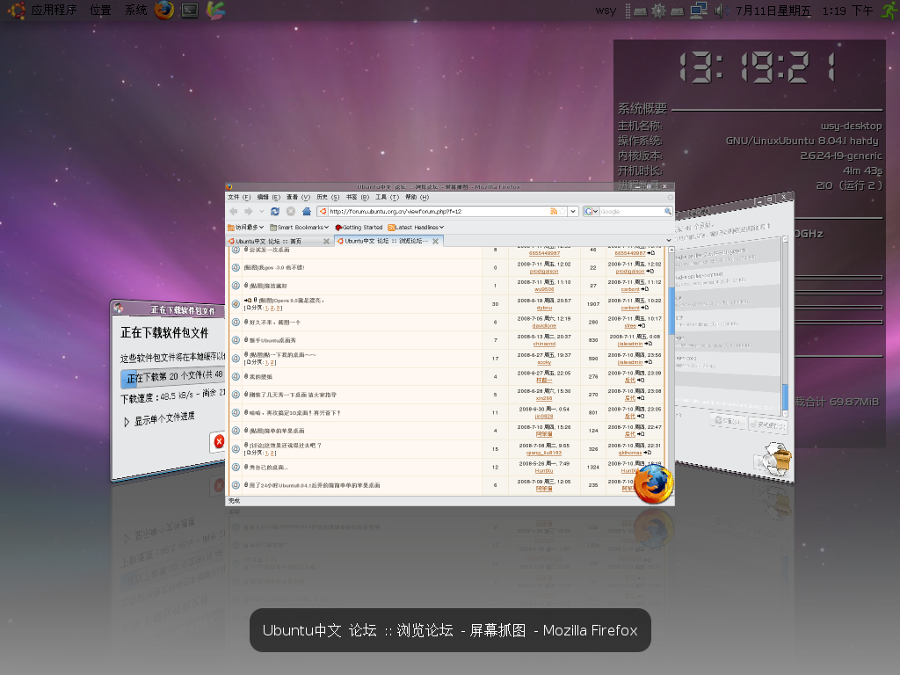This screenshot has height=675, width=900.
Task: Open the Ubuntu logo applications icon
Action: pyautogui.click(x=16, y=11)
